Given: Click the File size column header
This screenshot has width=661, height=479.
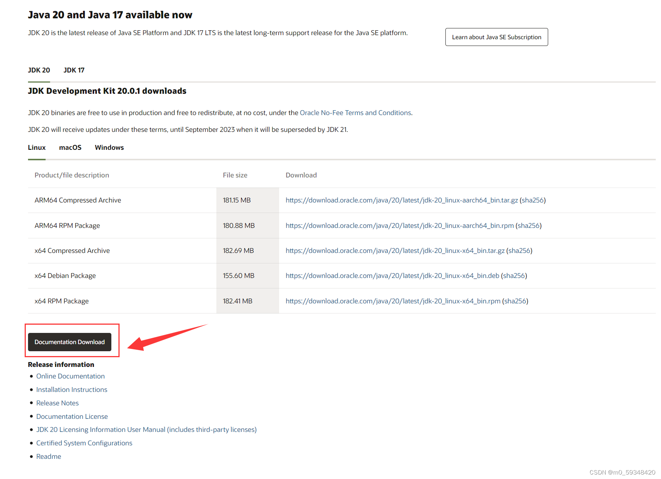Looking at the screenshot, I should 235,175.
